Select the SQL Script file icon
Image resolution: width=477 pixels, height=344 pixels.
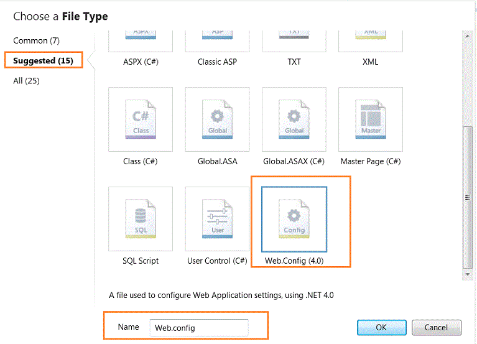(x=141, y=219)
